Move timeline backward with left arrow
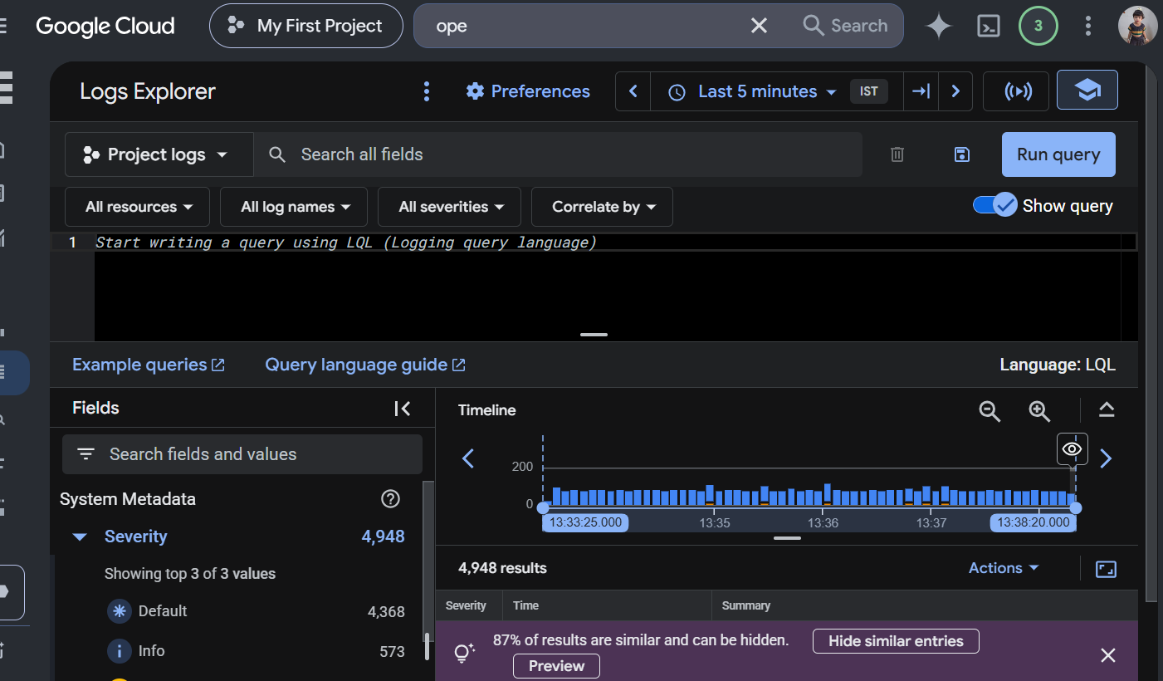The image size is (1163, 681). click(x=468, y=458)
